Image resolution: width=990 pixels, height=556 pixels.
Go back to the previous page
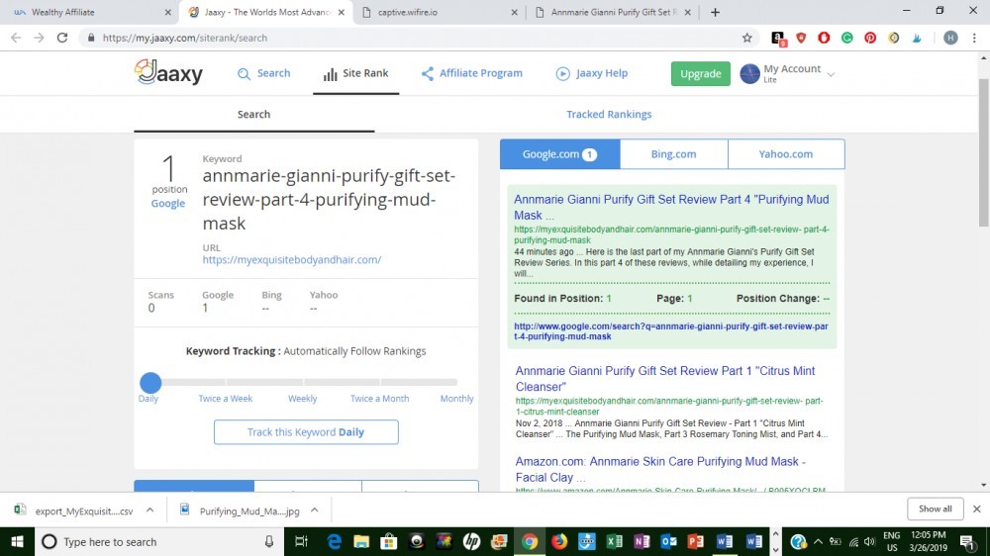coord(17,38)
